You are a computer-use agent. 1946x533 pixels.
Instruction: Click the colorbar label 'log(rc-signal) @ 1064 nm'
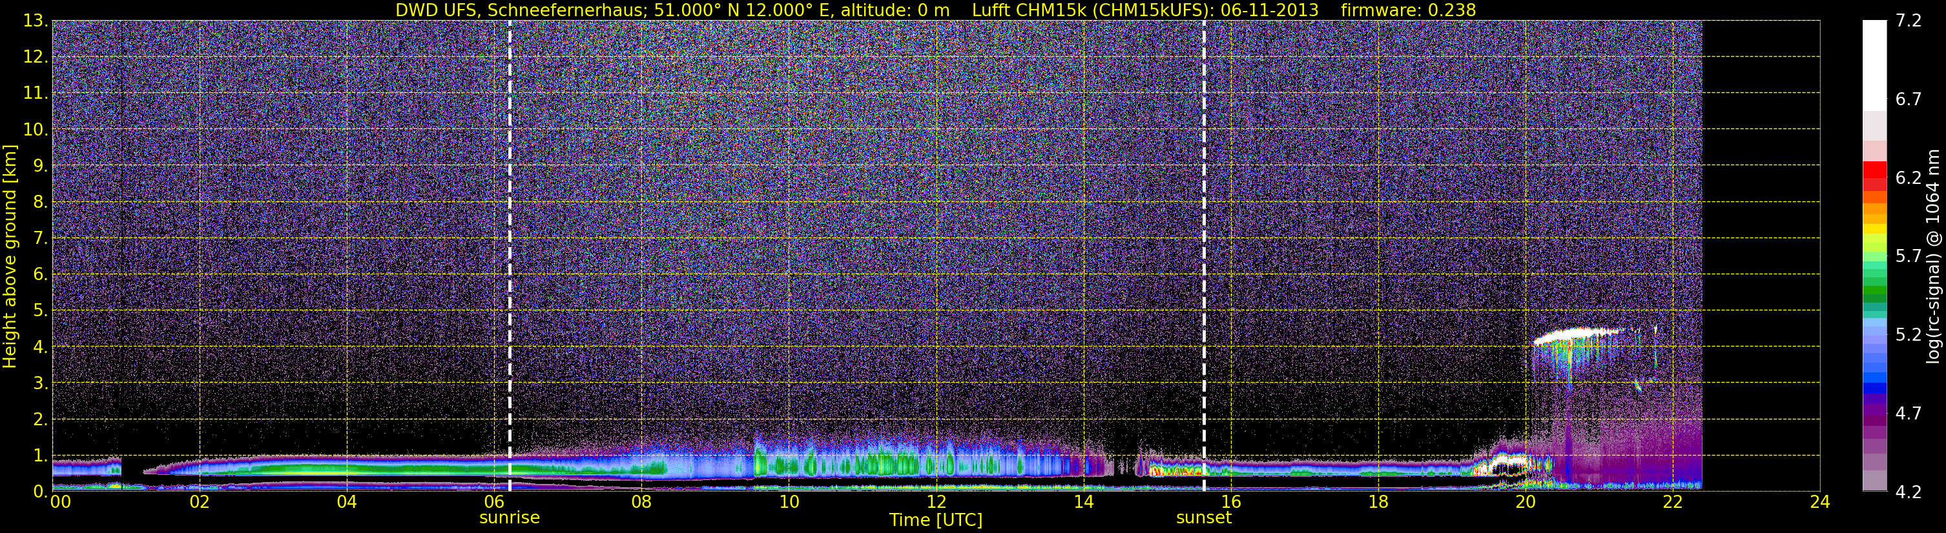click(x=1933, y=256)
